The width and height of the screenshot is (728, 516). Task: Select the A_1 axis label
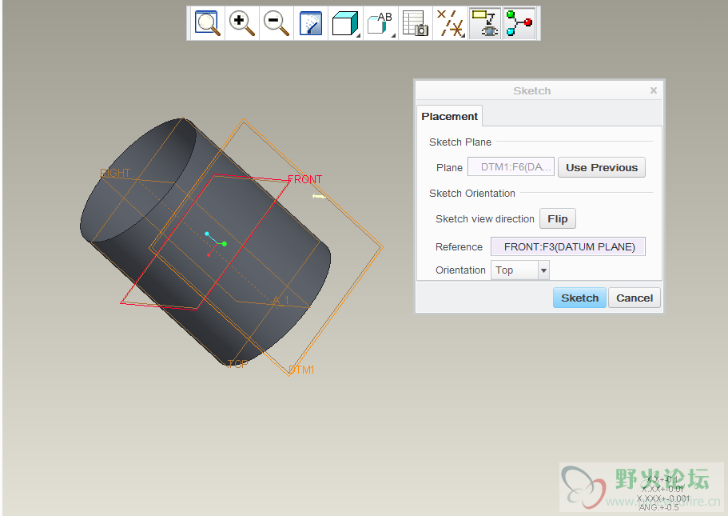pyautogui.click(x=281, y=300)
